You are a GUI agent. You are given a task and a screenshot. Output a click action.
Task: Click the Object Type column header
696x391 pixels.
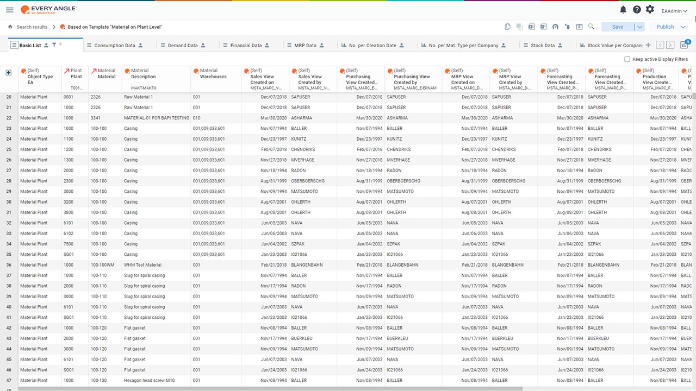pyautogui.click(x=40, y=79)
